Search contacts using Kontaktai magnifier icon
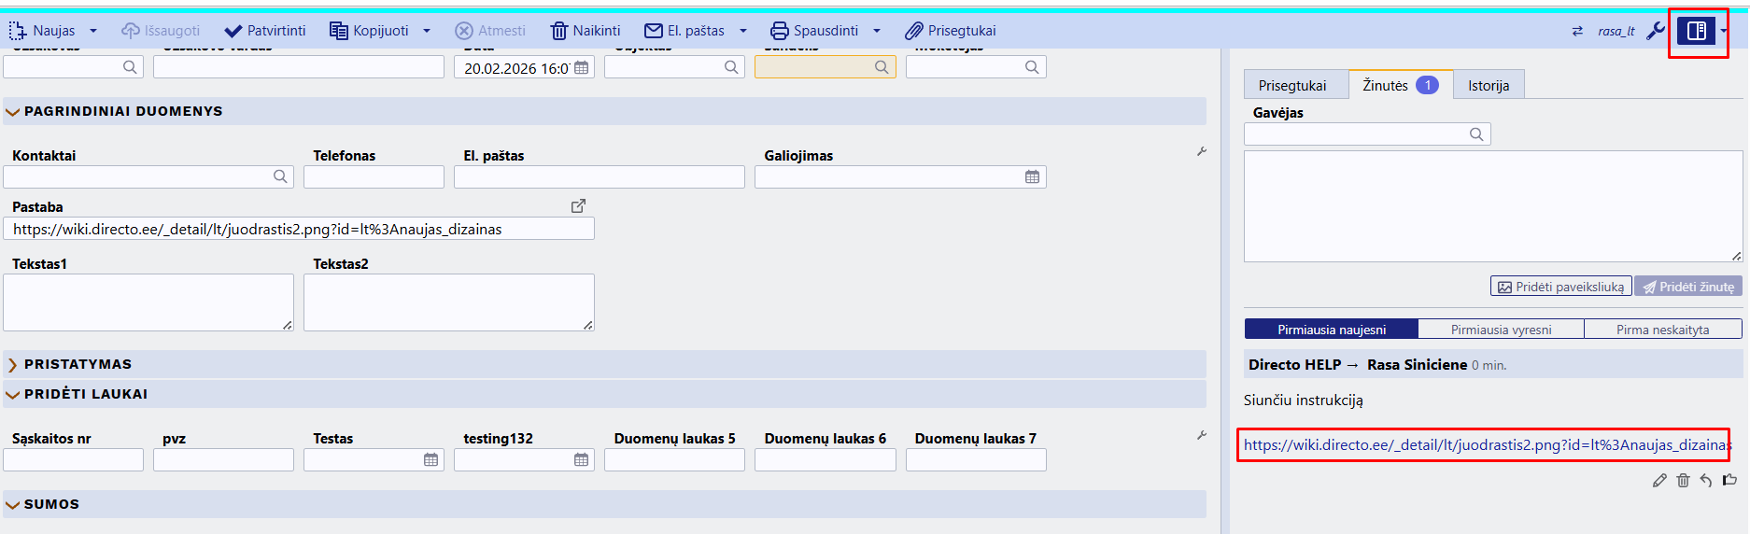The height and width of the screenshot is (534, 1750). 280,177
